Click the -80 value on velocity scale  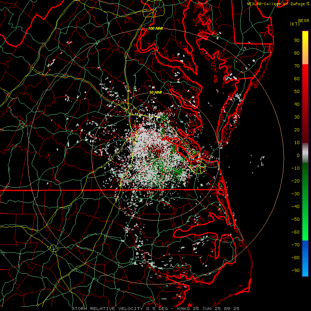point(295,258)
